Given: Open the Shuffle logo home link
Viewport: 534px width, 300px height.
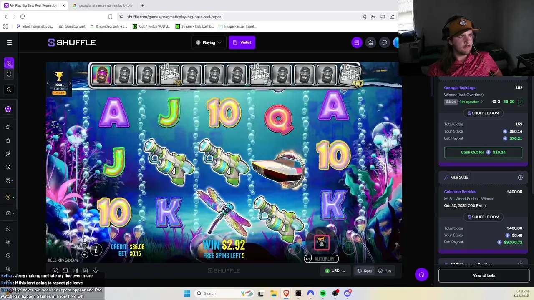Looking at the screenshot, I should click(72, 42).
